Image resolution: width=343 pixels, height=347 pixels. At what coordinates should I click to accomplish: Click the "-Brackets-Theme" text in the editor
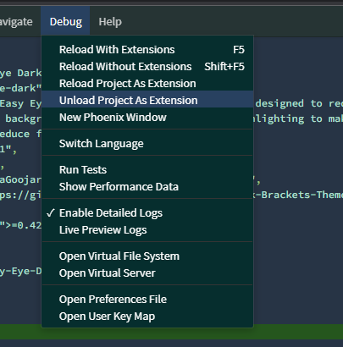pyautogui.click(x=299, y=195)
